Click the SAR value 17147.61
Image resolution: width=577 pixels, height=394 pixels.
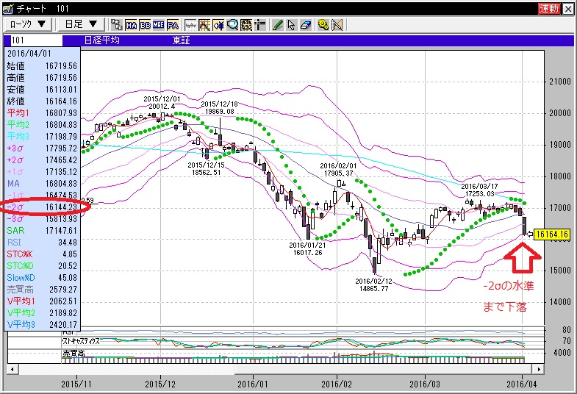[x=62, y=231]
